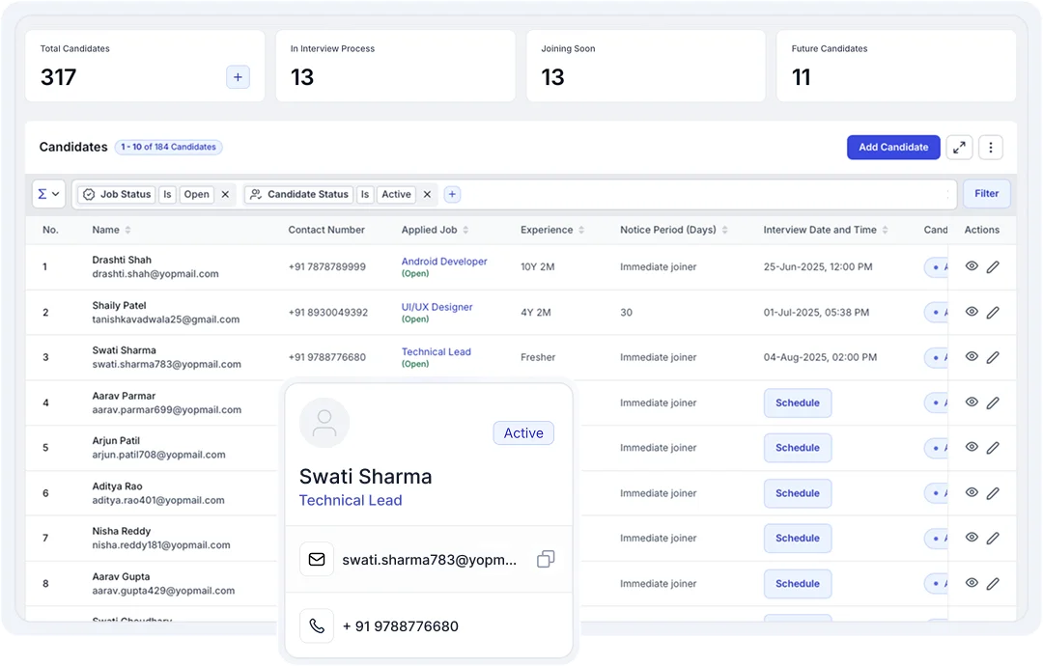Remove the Candidate Status filter with its X
The image size is (1043, 666).
(428, 194)
